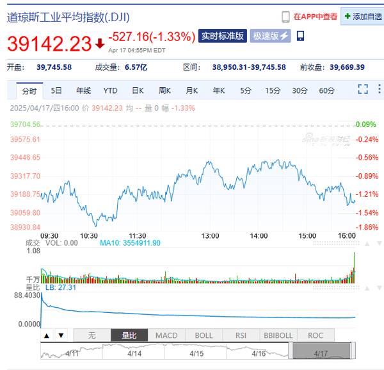The image size is (384, 370).
Task: Click the up triangle indicator button
Action: [x=47, y=335]
